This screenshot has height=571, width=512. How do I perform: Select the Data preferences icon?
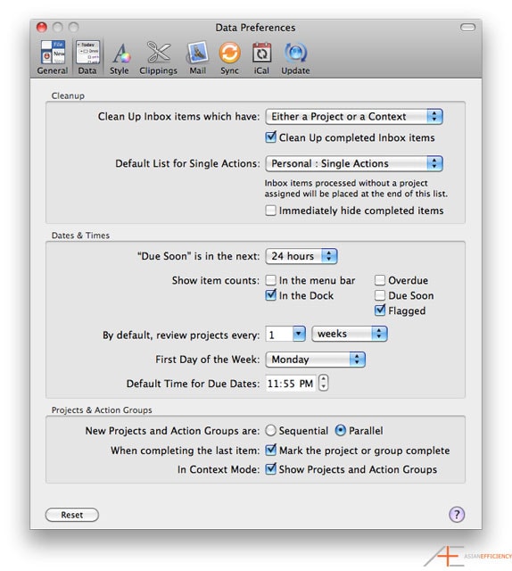(x=87, y=57)
